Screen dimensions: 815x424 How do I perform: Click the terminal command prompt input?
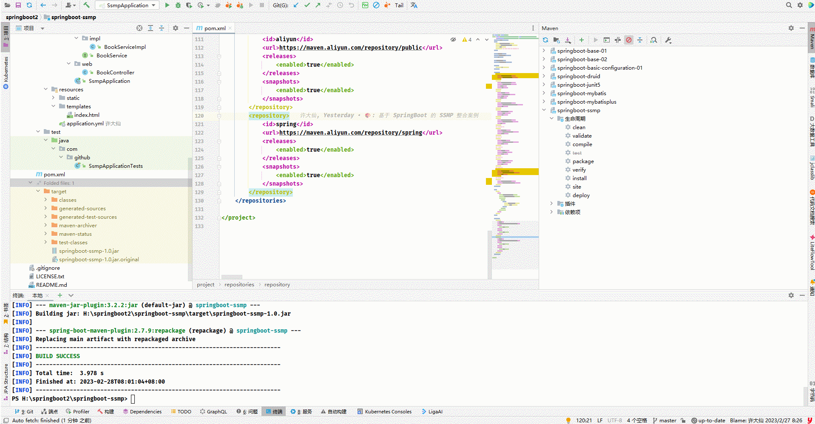(133, 399)
